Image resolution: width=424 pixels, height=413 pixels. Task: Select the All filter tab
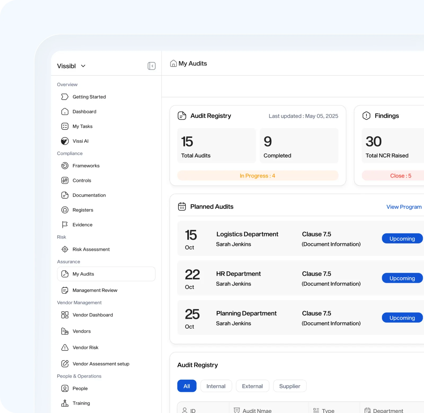tap(187, 386)
